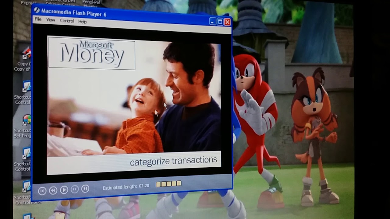Click the rewind playback button
Viewport: 390px width, 219px height.
coord(53,190)
